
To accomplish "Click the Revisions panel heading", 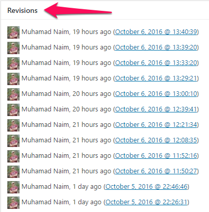I will (22, 10).
